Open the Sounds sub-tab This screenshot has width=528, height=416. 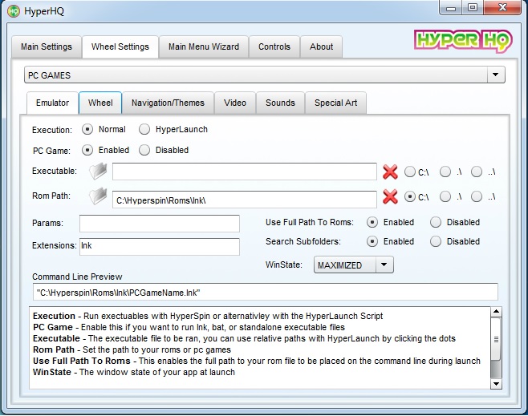point(280,103)
